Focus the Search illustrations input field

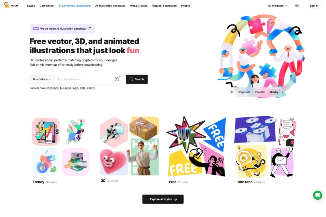tap(84, 79)
